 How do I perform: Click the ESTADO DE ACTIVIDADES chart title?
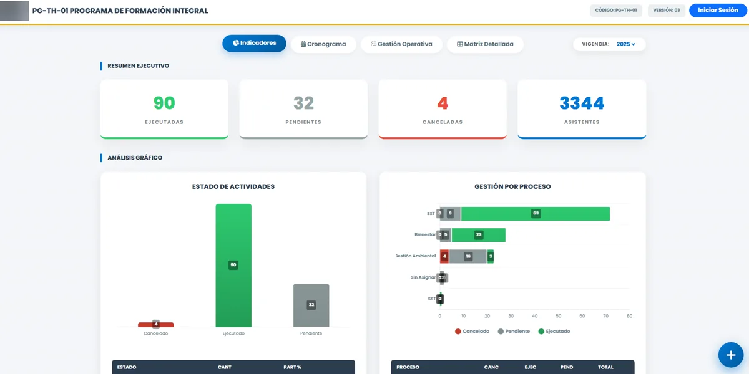233,186
